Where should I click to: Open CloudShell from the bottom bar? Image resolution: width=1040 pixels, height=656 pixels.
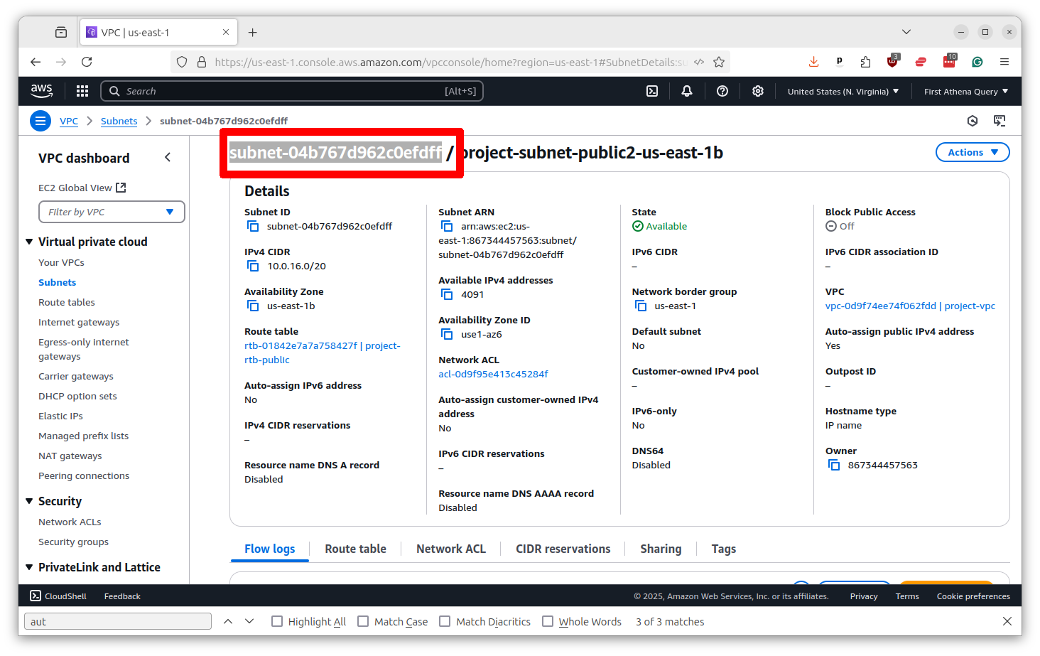(x=57, y=596)
